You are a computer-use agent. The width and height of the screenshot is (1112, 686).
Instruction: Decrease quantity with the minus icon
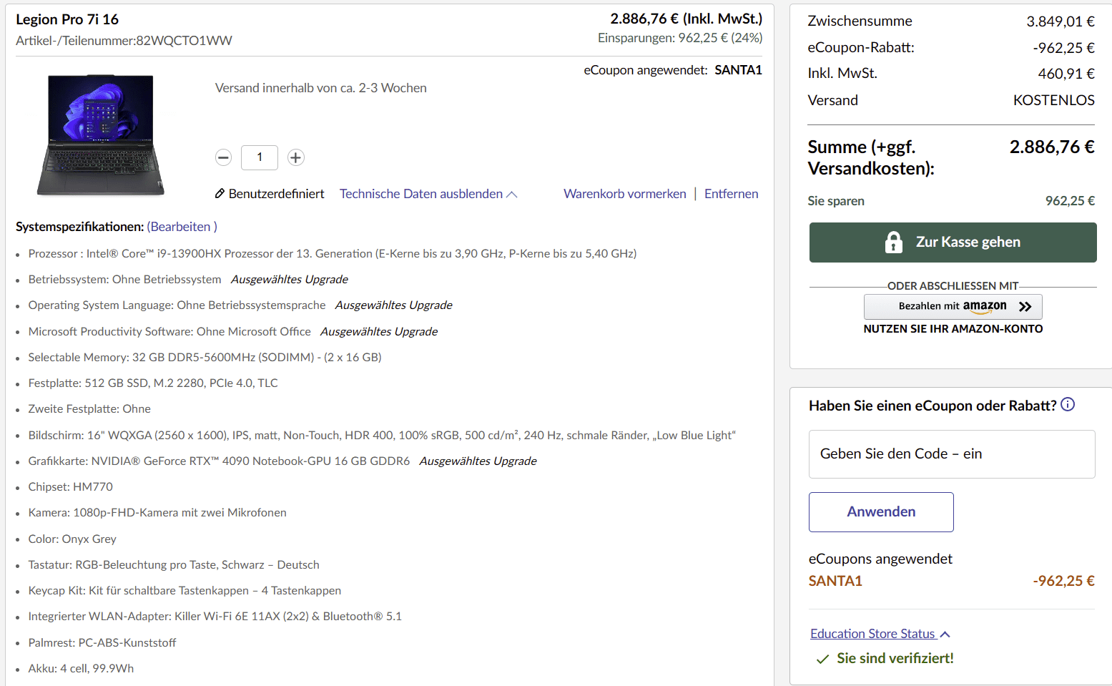pos(224,157)
